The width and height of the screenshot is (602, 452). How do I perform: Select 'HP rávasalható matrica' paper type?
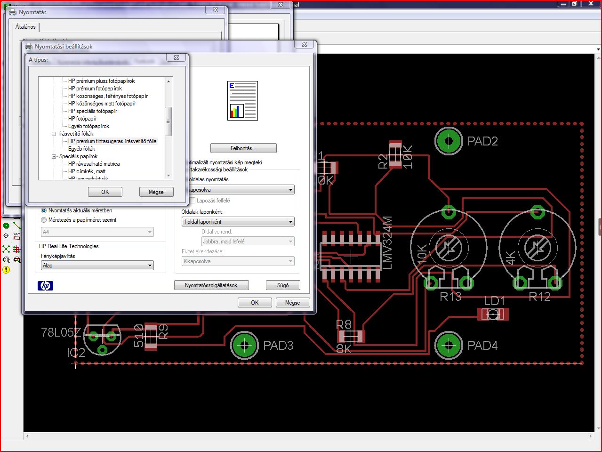94,164
